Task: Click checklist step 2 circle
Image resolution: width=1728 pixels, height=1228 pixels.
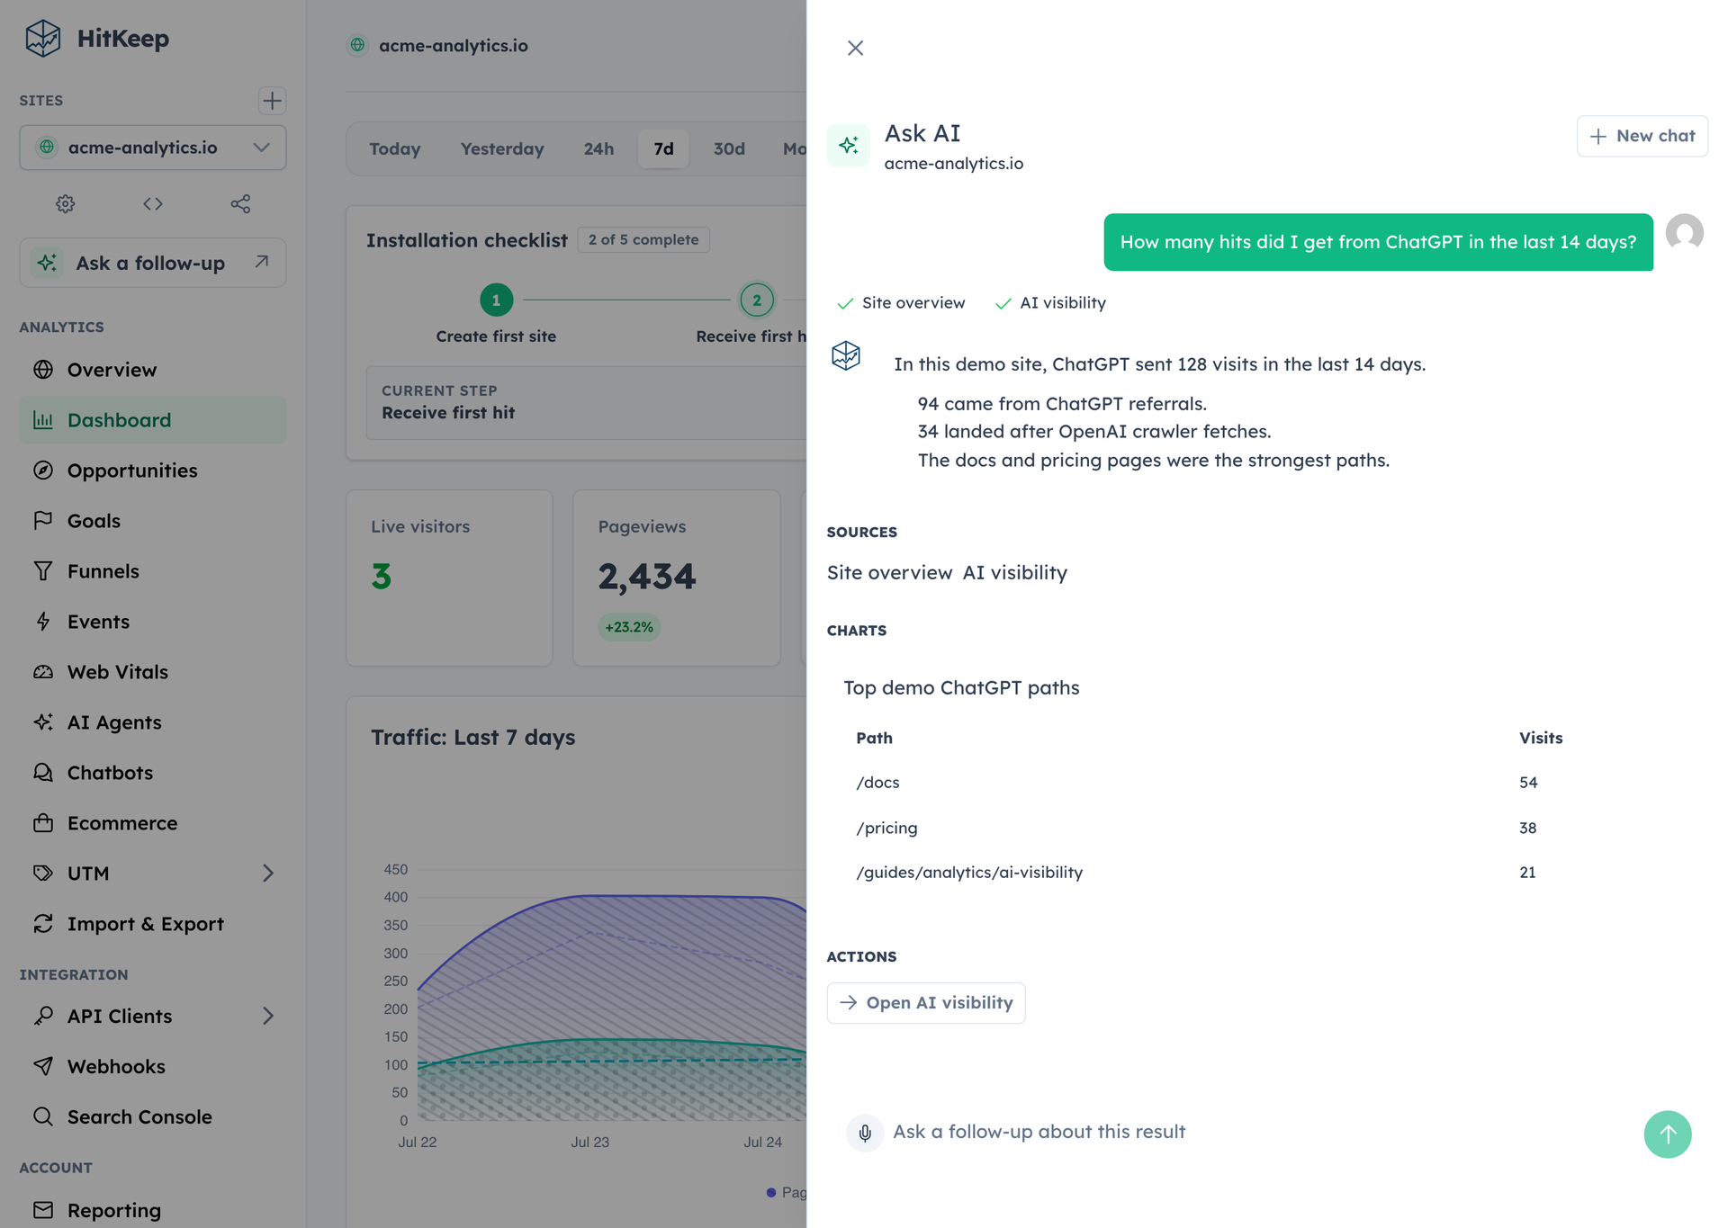Action: coord(757,300)
